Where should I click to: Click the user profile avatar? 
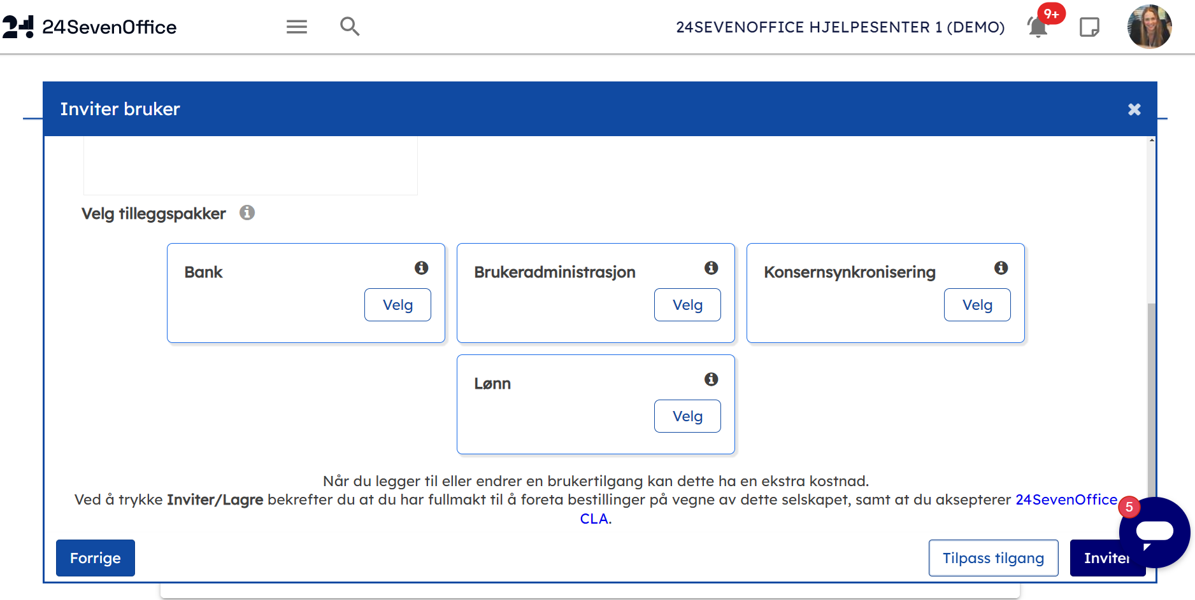coord(1149,27)
